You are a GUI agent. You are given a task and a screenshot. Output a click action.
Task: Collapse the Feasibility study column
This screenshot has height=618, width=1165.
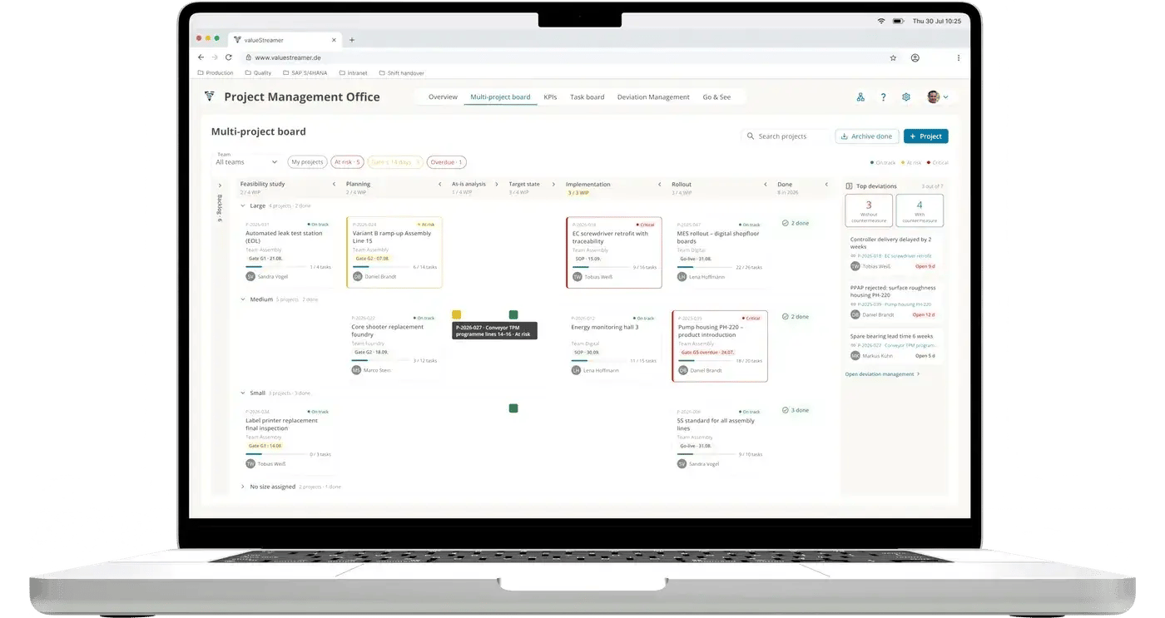click(334, 185)
